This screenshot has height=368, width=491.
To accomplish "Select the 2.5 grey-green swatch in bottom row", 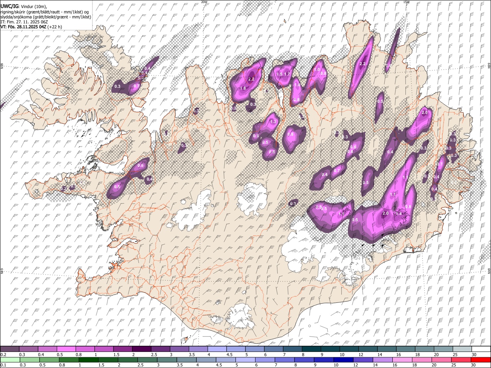I will click(x=147, y=360).
